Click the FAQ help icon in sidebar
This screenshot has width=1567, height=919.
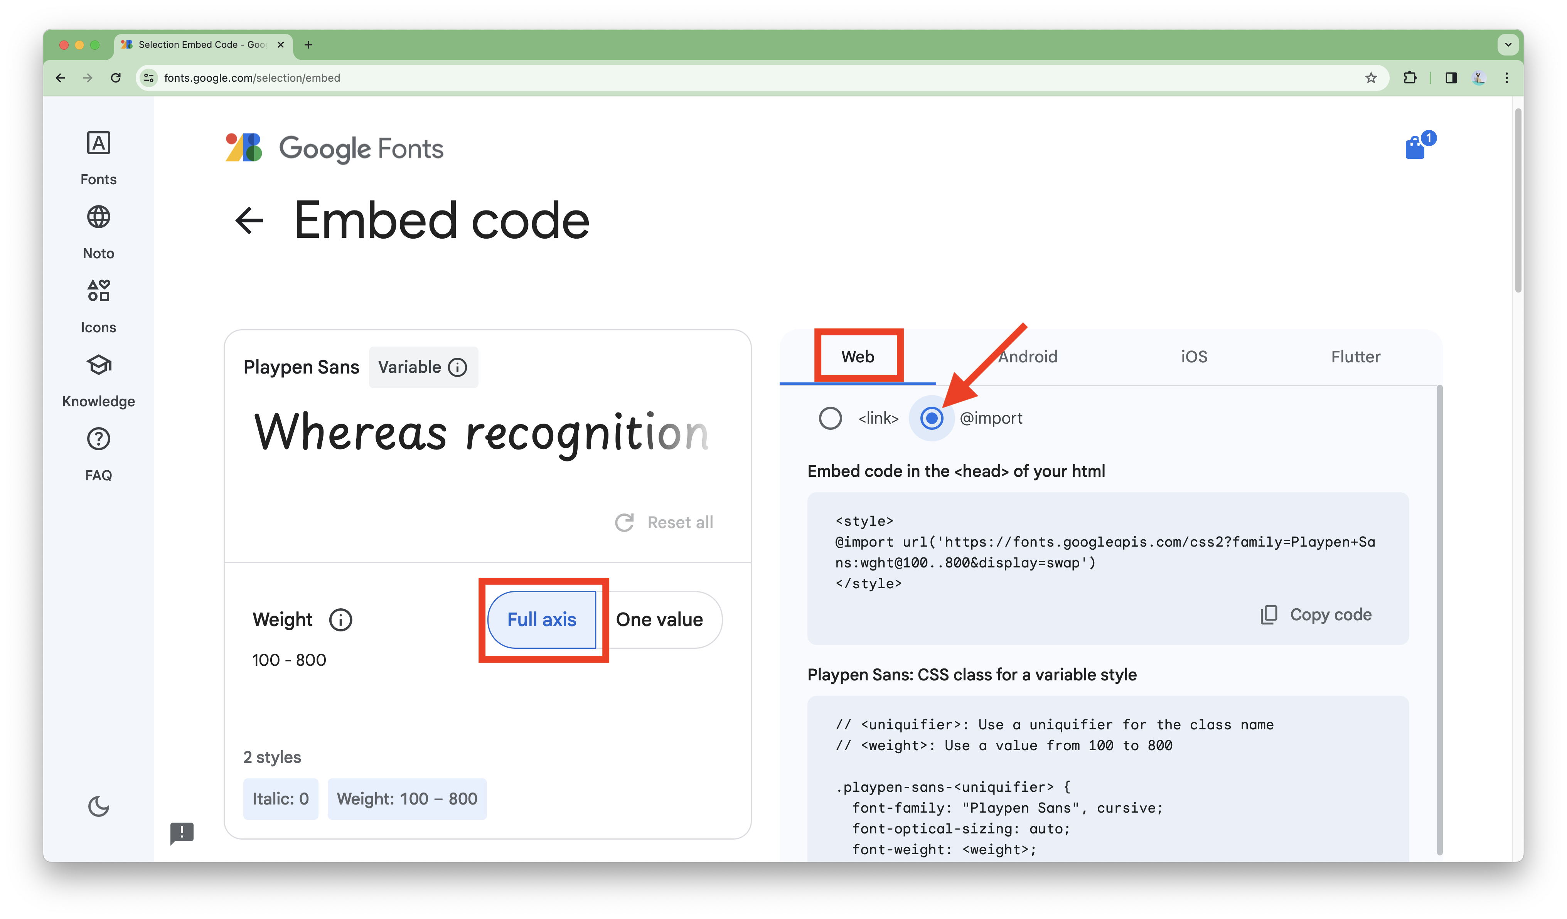[x=98, y=439]
